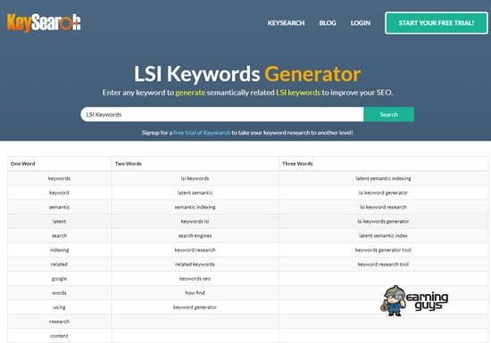Click the 'semantic' one-word result
Viewport: 491px width, 343px height.
click(x=59, y=207)
